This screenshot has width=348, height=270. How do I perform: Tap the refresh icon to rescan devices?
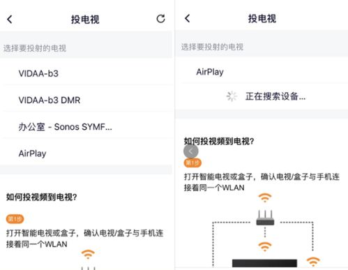[x=160, y=19]
